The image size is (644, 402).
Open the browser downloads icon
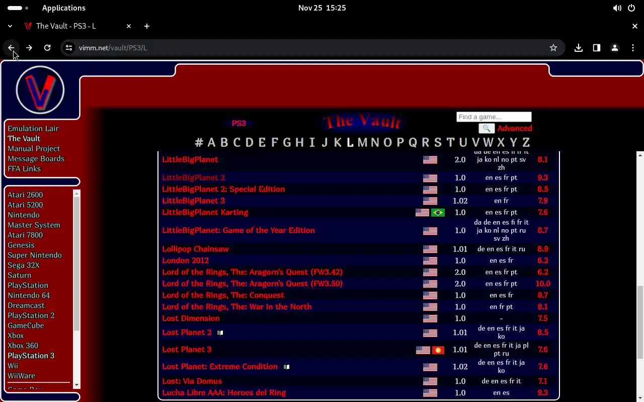(579, 48)
